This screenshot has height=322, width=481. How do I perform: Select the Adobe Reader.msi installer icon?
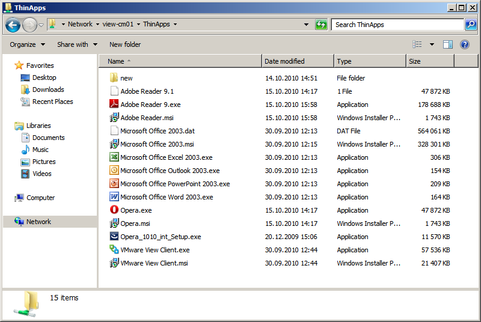pyautogui.click(x=114, y=117)
